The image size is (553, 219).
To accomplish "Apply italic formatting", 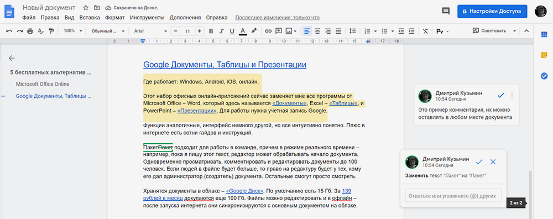I will tap(222, 31).
